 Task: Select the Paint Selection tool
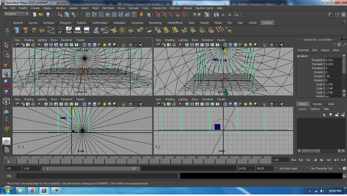(6, 64)
